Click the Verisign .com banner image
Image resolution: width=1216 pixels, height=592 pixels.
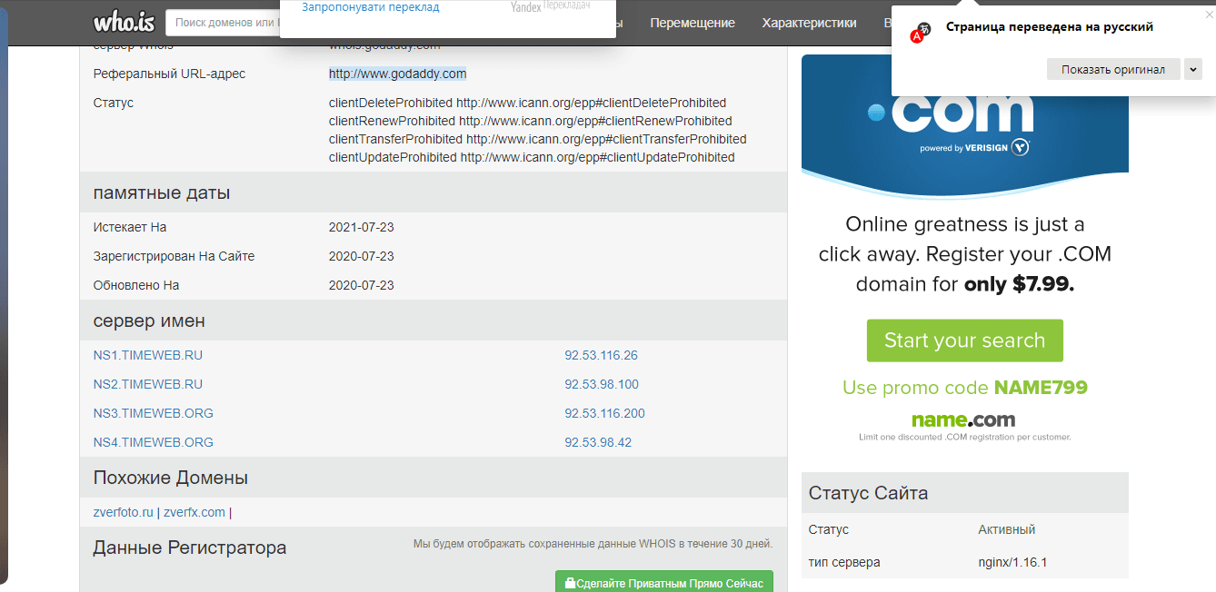(x=964, y=113)
